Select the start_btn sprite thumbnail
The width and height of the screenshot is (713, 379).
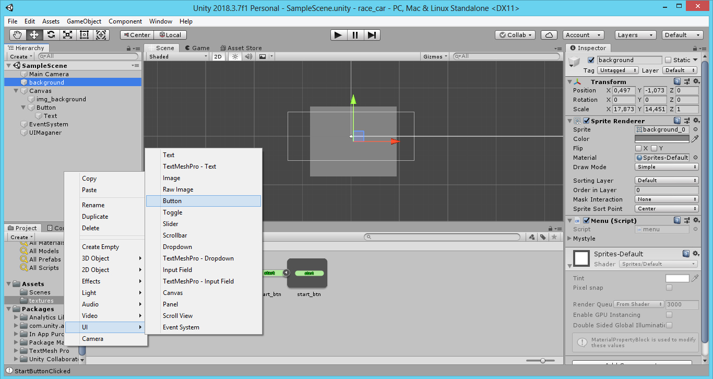coord(307,273)
